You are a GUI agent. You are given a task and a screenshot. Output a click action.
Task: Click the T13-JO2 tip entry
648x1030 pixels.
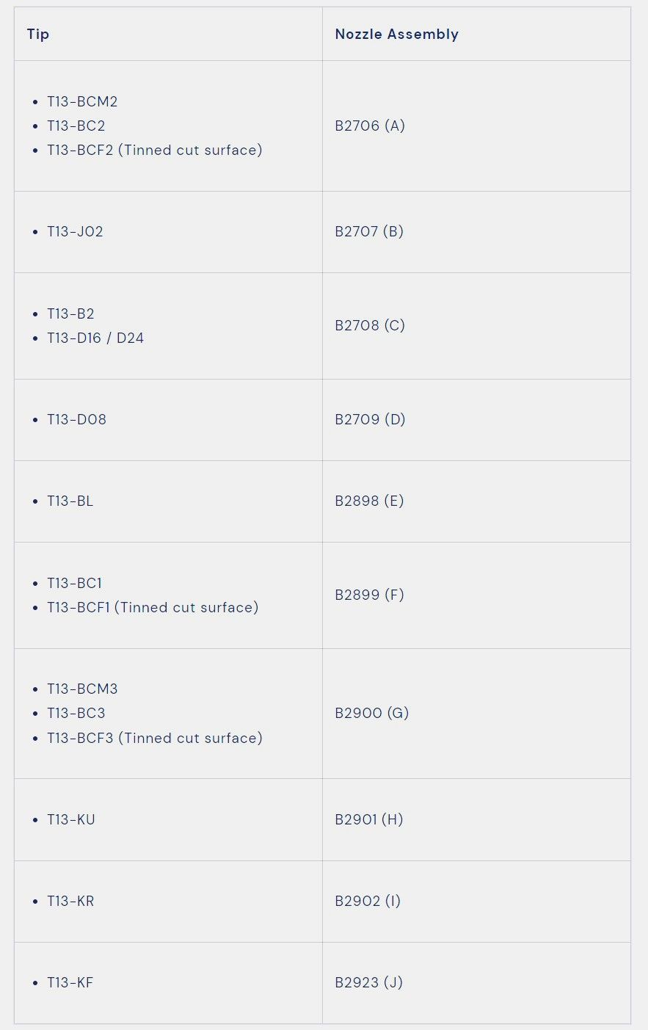coord(75,231)
